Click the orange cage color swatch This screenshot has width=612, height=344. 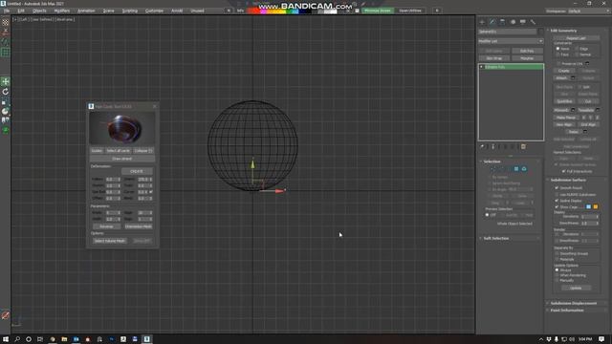(596, 206)
